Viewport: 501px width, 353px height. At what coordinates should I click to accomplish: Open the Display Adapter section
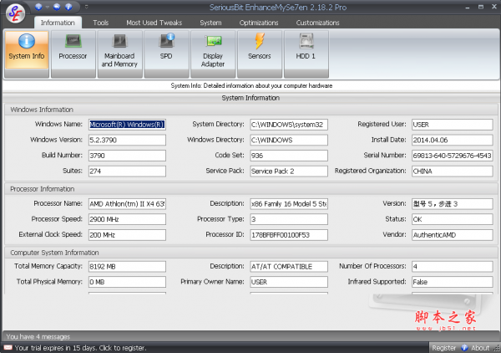(x=213, y=54)
